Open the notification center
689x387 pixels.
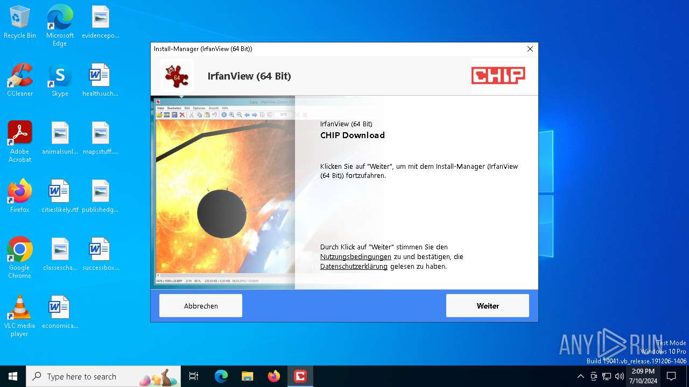point(672,376)
